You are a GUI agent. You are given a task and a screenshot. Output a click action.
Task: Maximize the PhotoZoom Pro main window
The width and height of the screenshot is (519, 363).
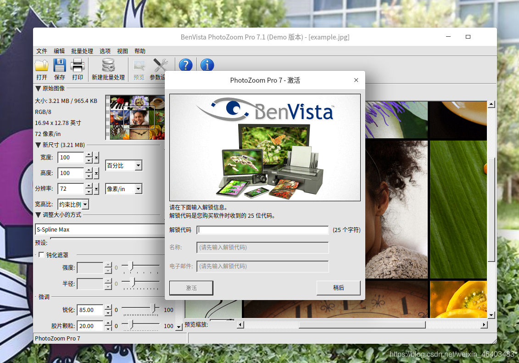pyautogui.click(x=468, y=36)
